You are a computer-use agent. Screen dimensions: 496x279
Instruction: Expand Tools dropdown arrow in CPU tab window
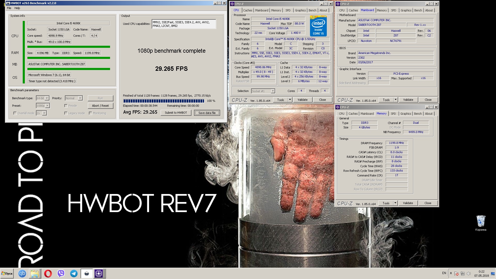point(290,100)
